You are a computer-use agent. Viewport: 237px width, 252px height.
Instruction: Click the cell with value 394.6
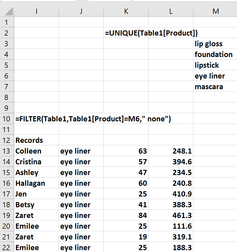point(171,162)
